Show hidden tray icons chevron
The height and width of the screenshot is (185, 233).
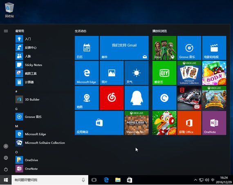point(195,180)
